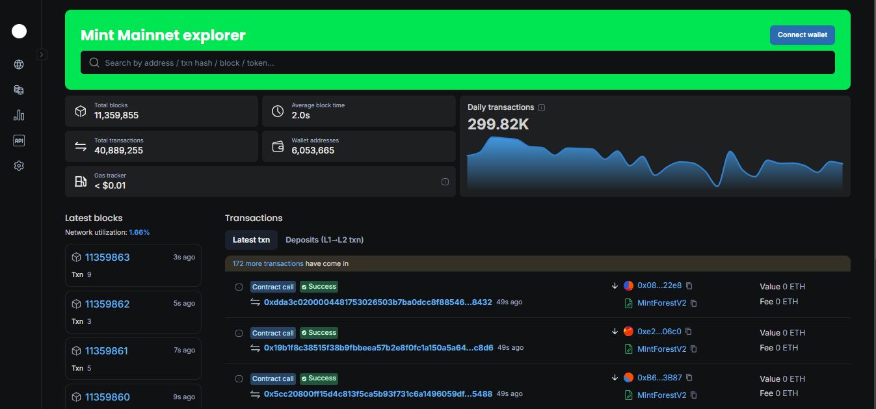Click the Gas tracker info icon

click(445, 182)
